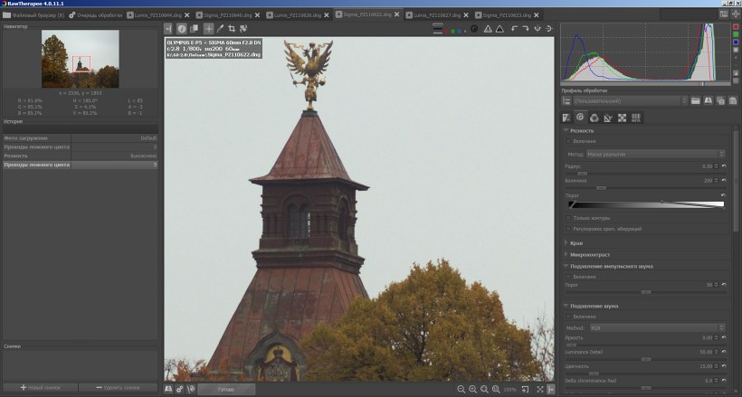Click the zoom out magnifier icon
The width and height of the screenshot is (742, 397).
461,389
